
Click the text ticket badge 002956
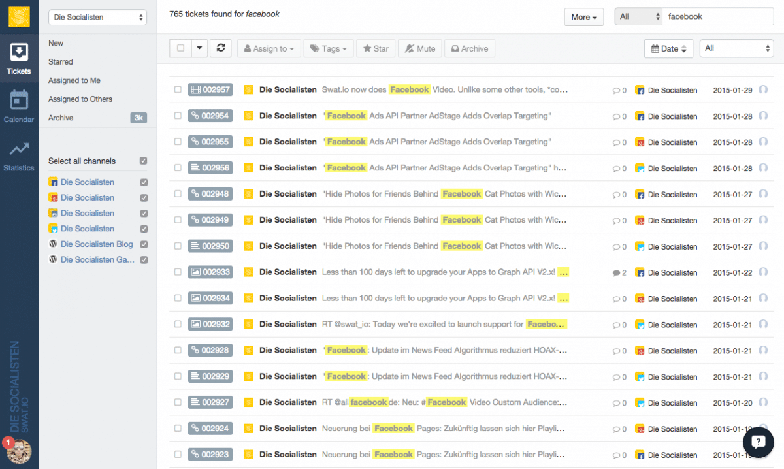210,168
